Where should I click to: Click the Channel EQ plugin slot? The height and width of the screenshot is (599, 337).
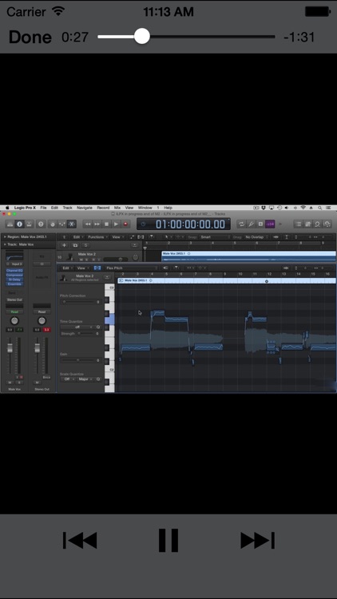(14, 271)
